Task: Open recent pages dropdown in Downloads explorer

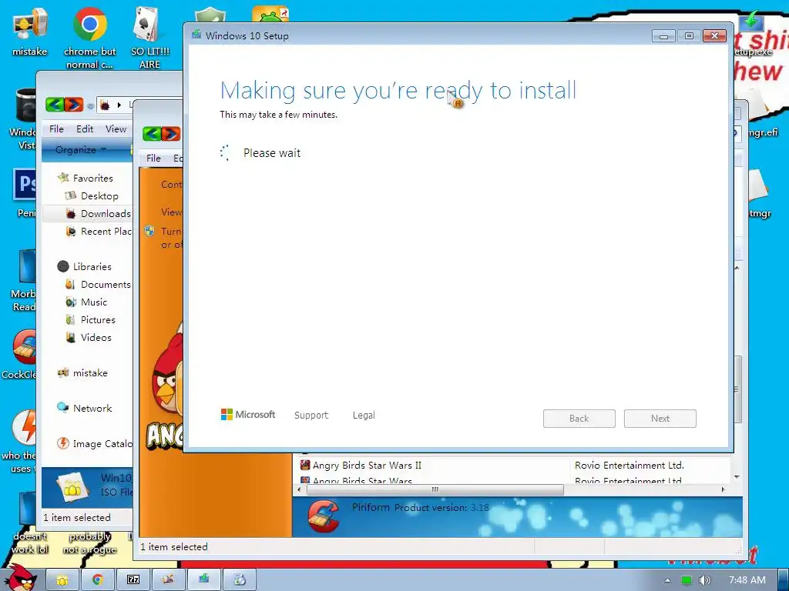Action: [90, 105]
